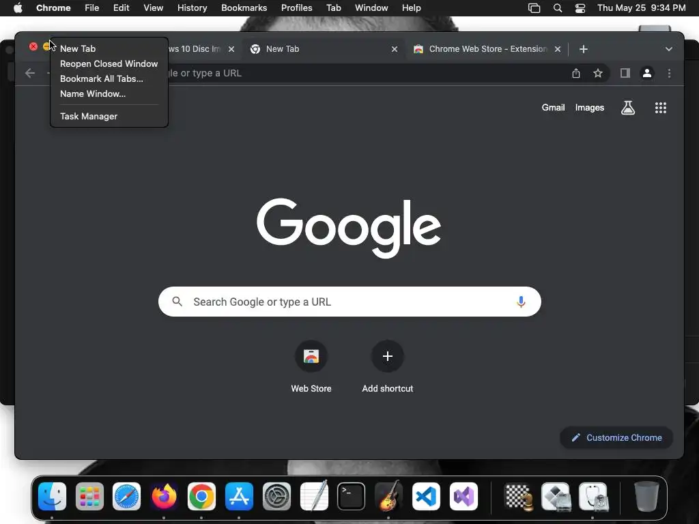This screenshot has width=699, height=524.
Task: Open the Help menu
Action: point(411,8)
